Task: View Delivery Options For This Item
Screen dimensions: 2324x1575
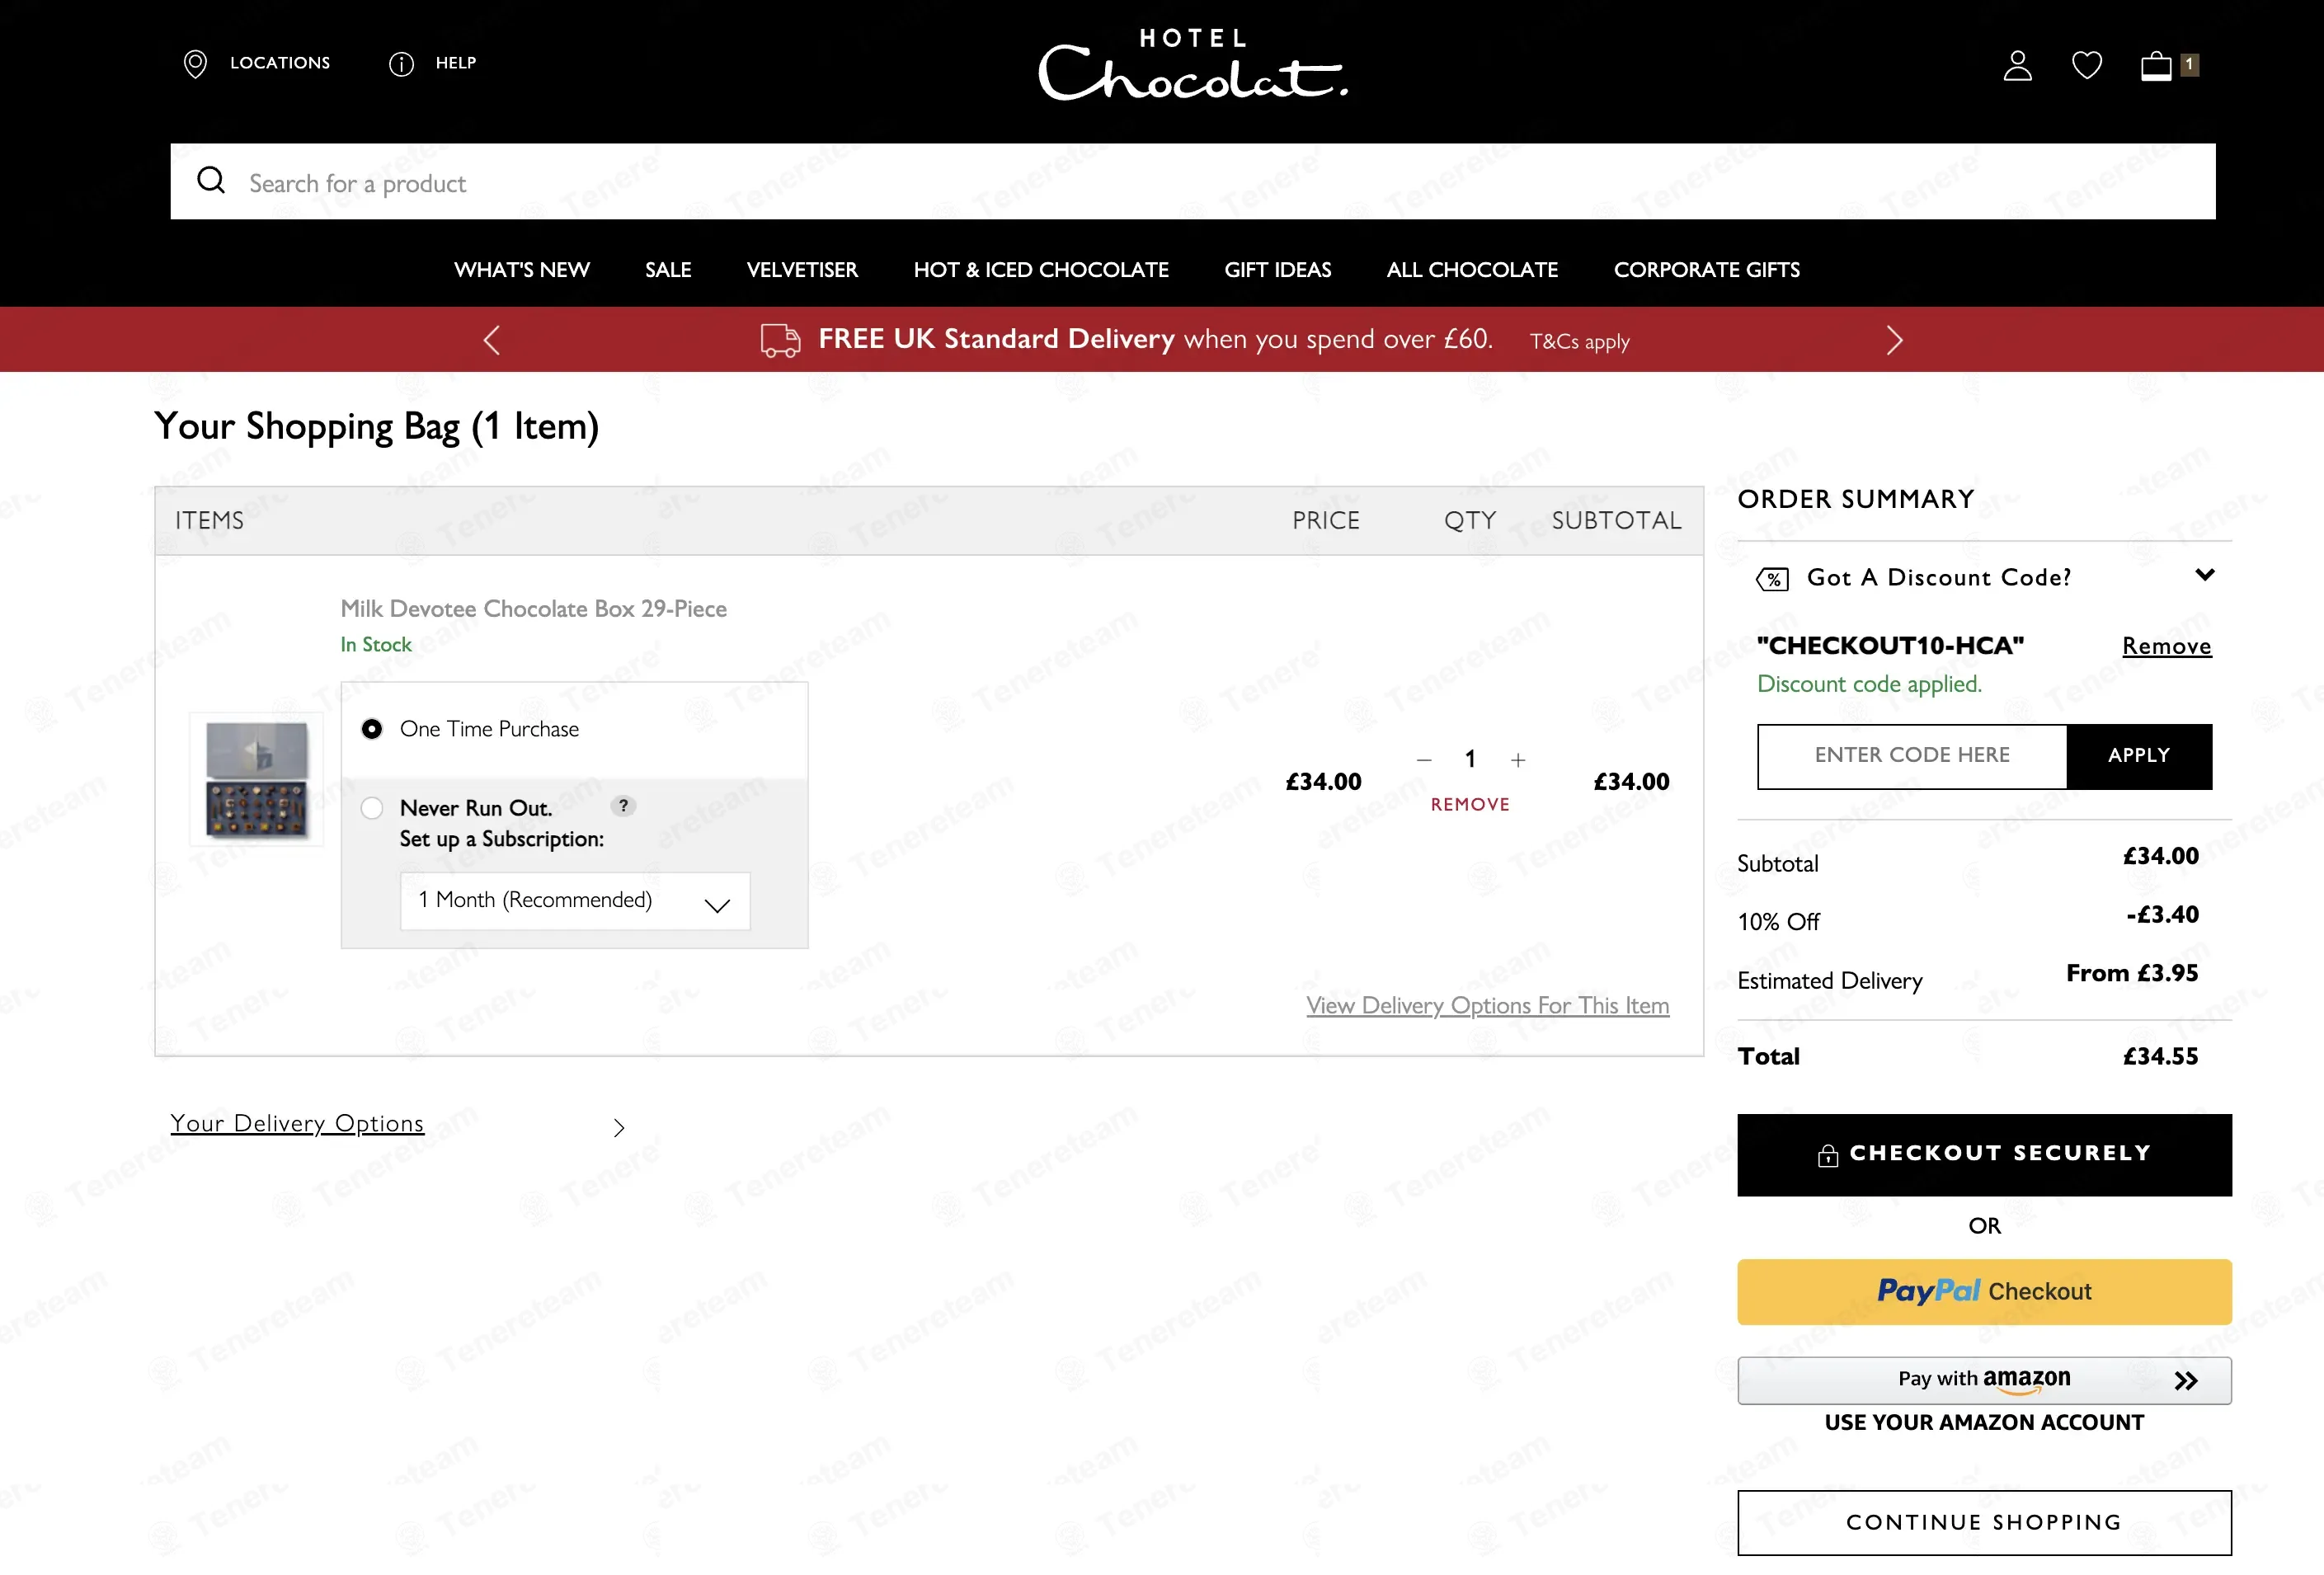Action: (x=1488, y=1005)
